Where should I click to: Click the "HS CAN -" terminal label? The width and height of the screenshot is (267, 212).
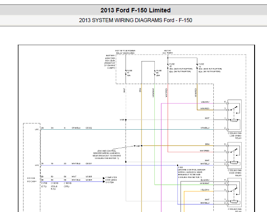pyautogui.click(x=31, y=178)
